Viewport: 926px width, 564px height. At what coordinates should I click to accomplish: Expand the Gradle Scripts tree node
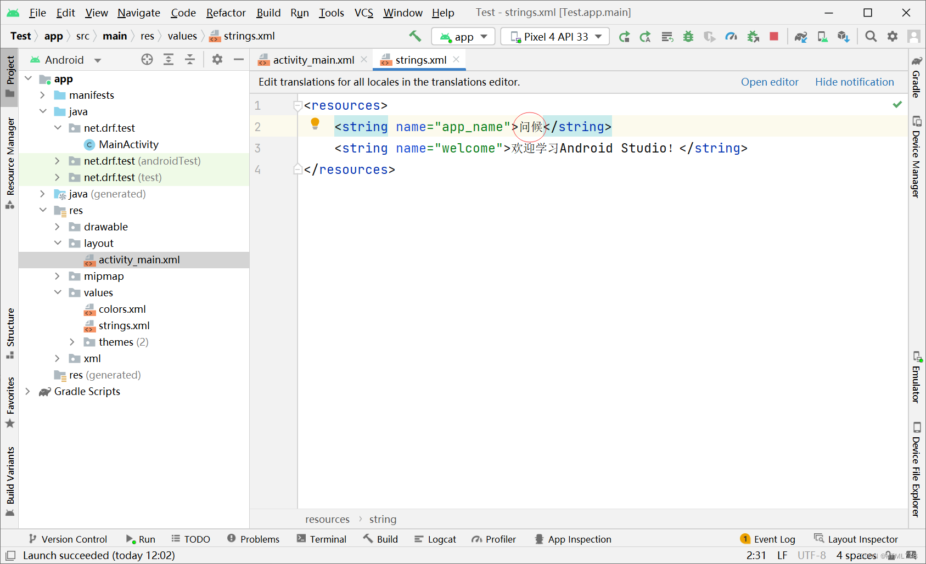[27, 391]
